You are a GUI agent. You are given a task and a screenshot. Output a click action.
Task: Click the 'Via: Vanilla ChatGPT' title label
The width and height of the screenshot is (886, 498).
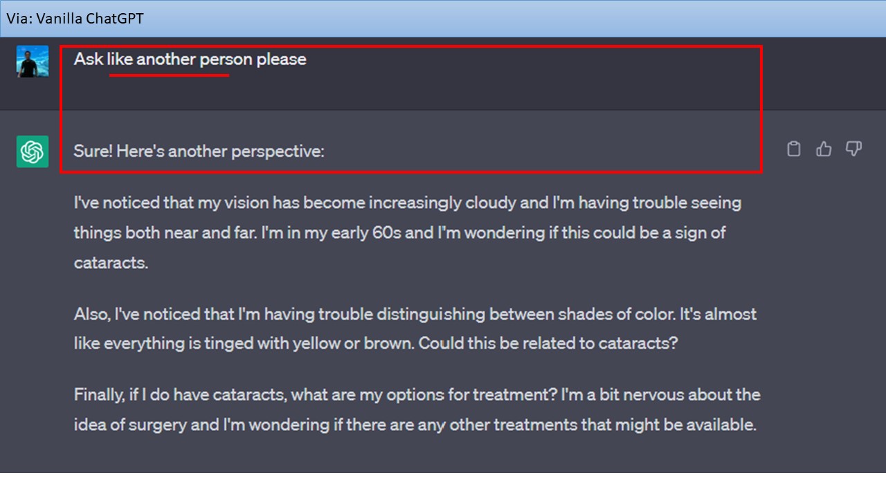pyautogui.click(x=75, y=19)
